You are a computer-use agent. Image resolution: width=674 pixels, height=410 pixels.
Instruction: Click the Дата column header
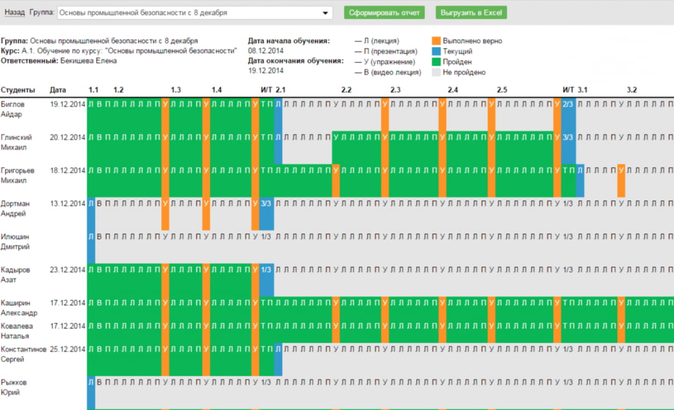point(57,90)
